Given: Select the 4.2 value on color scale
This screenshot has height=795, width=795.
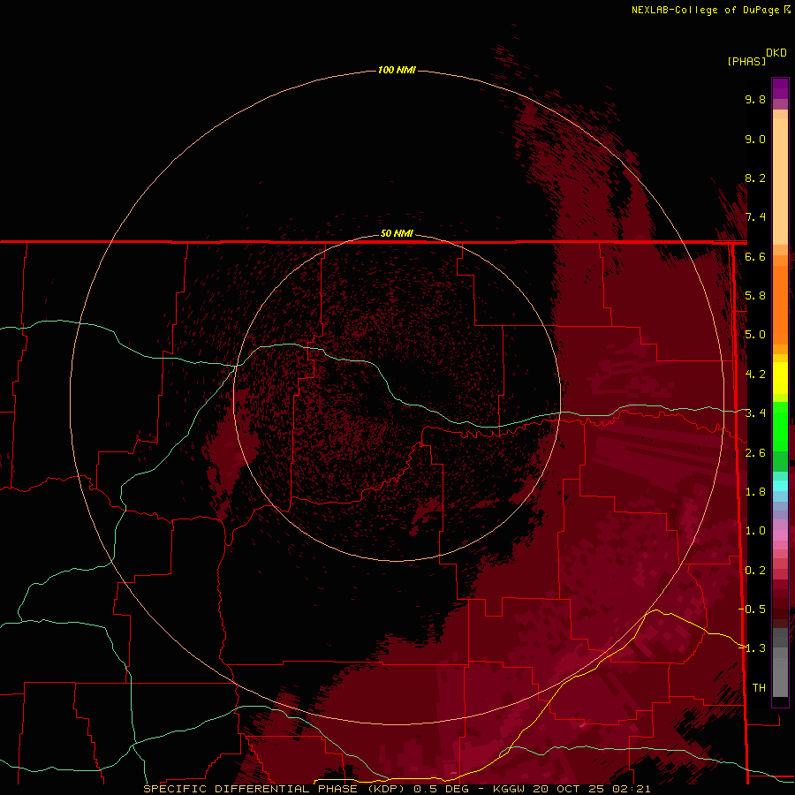Looking at the screenshot, I should click(755, 375).
